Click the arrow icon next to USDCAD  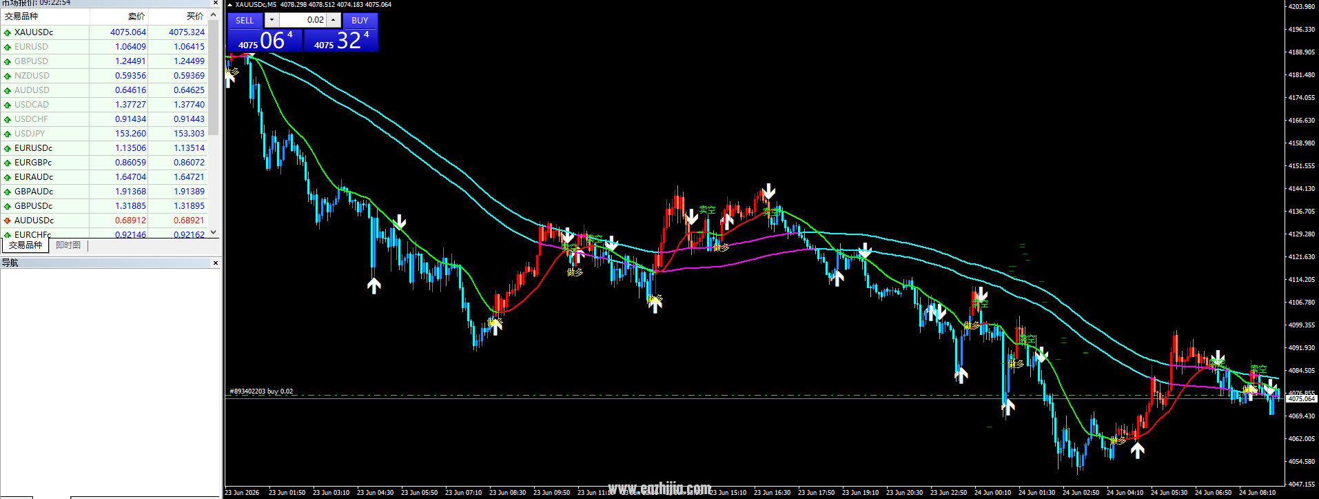coord(8,105)
